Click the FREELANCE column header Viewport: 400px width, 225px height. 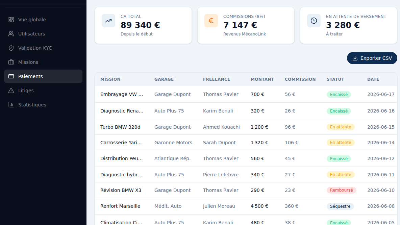pyautogui.click(x=217, y=79)
